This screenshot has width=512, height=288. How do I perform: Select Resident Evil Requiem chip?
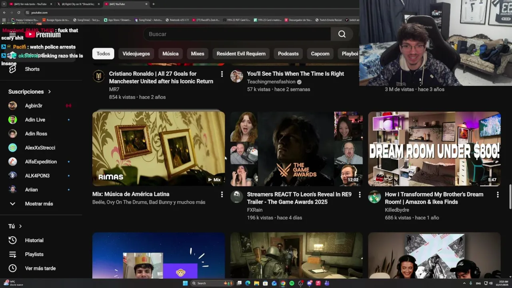click(x=241, y=54)
